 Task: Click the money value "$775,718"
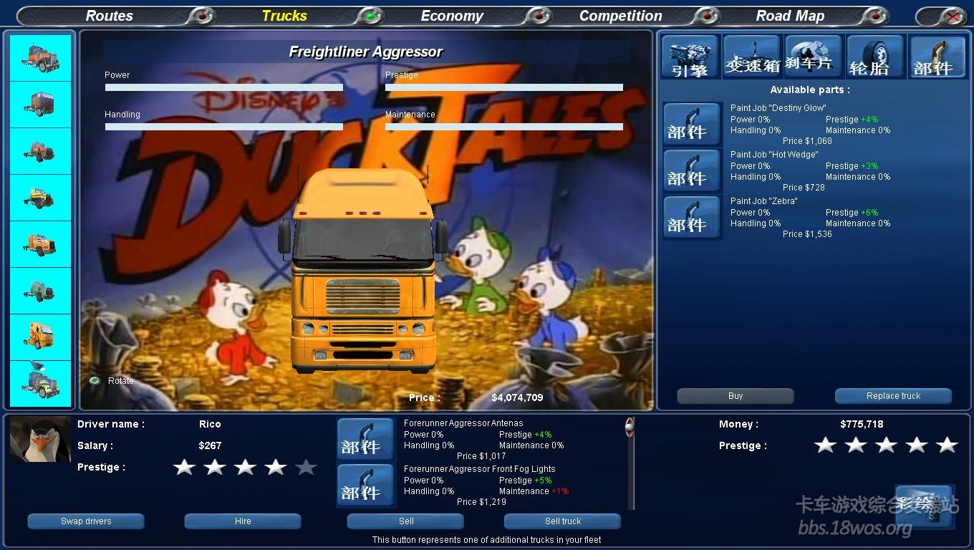click(x=862, y=424)
